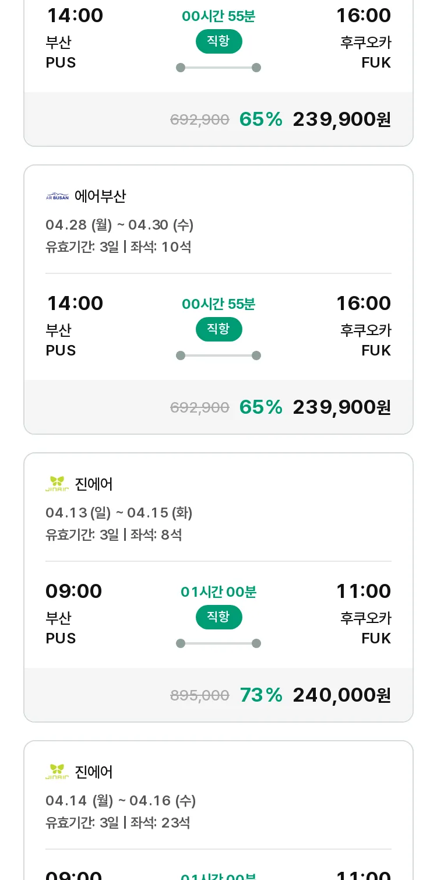Click date range 04.28 (월) ~ 04.30 (수)
The image size is (437, 880).
point(119,225)
